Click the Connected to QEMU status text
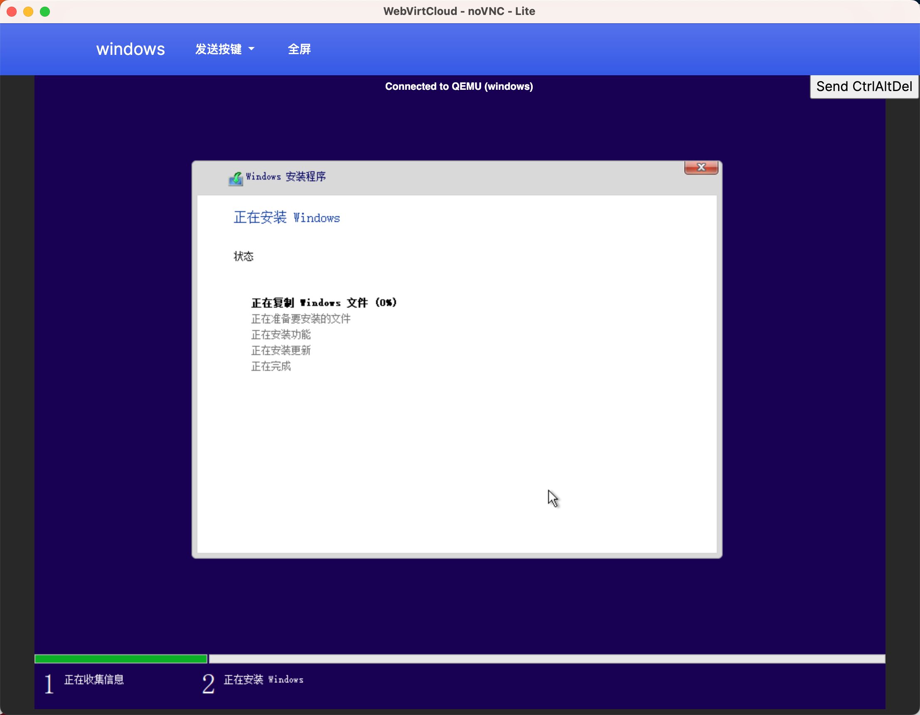This screenshot has height=715, width=920. click(459, 86)
